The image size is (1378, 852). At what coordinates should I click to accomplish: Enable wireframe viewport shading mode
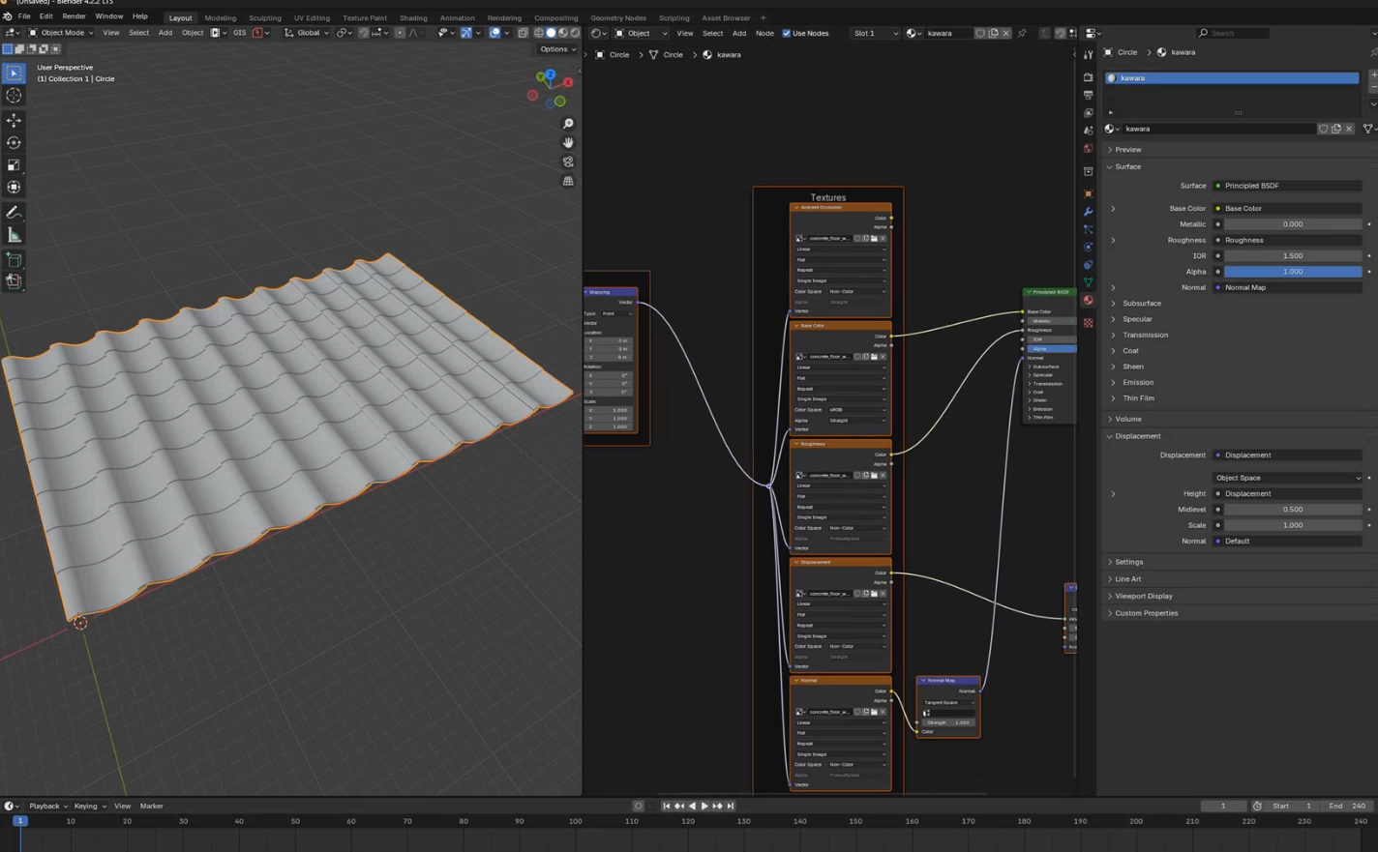tap(539, 33)
